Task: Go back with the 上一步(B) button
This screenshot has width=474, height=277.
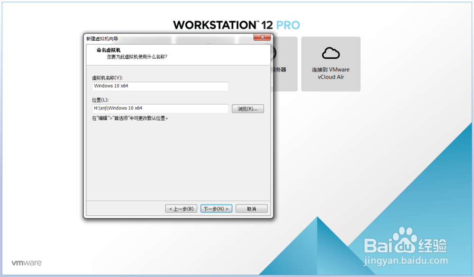Action: point(181,209)
